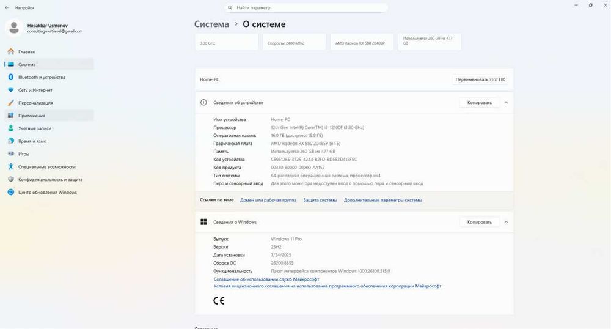Open Домен или рабочая группа link

pyautogui.click(x=268, y=200)
